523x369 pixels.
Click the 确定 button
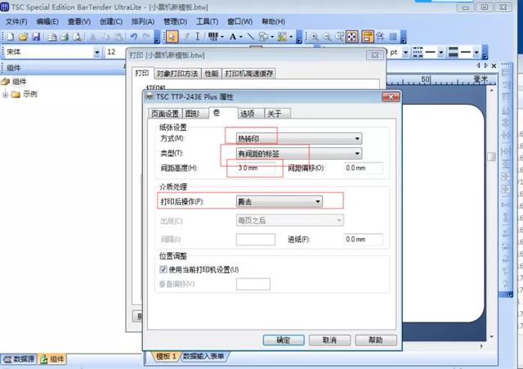point(284,340)
